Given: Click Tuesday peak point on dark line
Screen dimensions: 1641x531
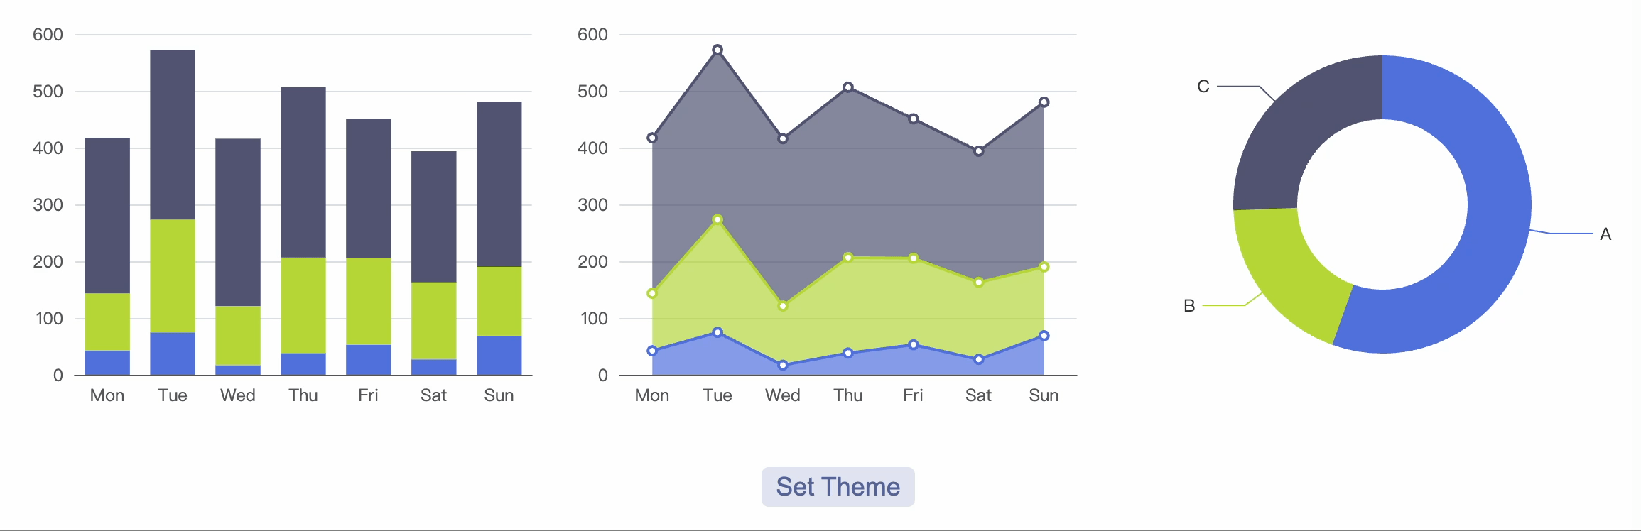Looking at the screenshot, I should click(x=717, y=50).
